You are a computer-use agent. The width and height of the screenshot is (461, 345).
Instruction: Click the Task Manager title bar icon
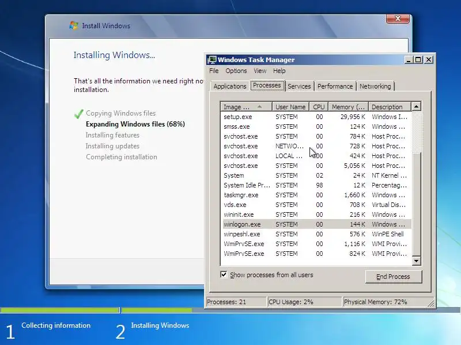pyautogui.click(x=211, y=60)
